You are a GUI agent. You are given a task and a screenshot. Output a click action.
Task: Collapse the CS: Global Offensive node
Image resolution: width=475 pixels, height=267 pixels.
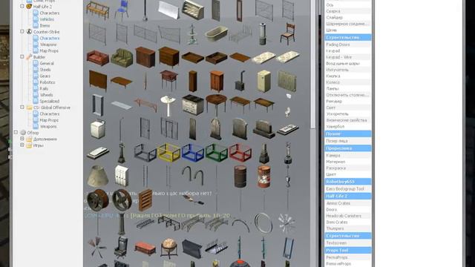pyautogui.click(x=22, y=107)
